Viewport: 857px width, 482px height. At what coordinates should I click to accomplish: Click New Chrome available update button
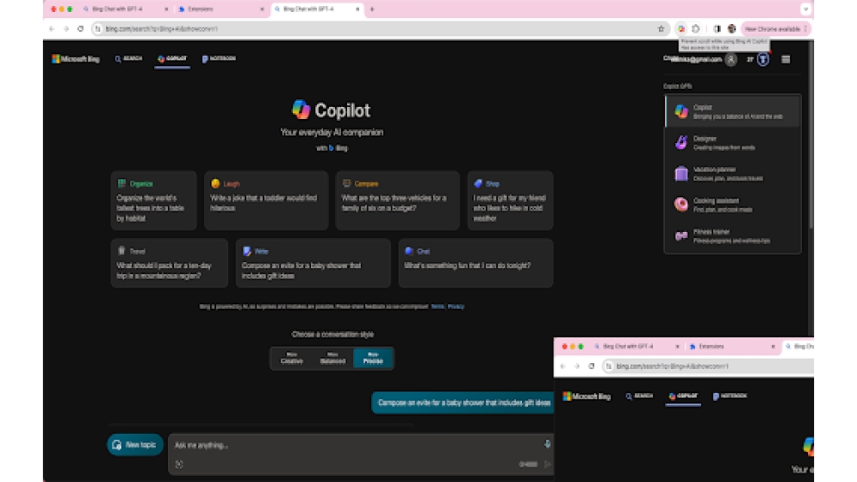(x=776, y=29)
